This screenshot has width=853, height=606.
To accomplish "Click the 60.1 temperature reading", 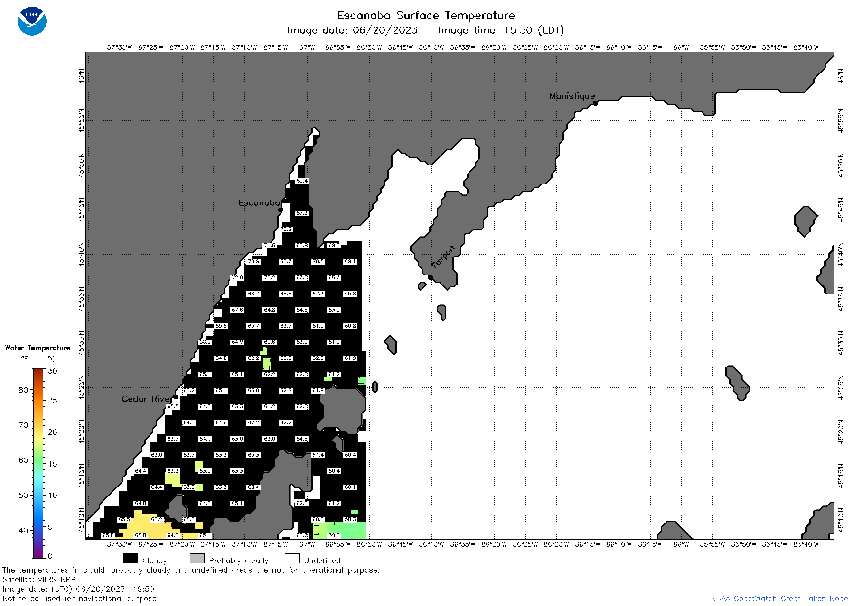I will click(x=350, y=487).
